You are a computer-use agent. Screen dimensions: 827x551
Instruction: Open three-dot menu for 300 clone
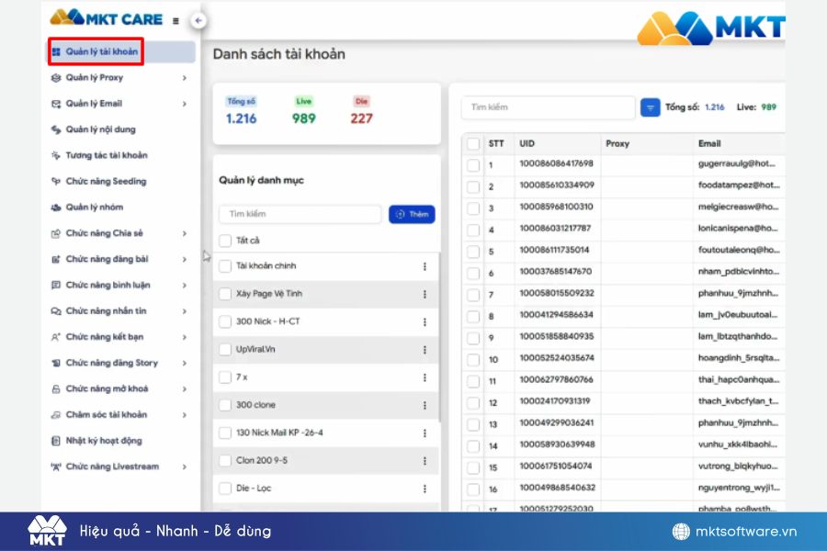click(x=425, y=405)
